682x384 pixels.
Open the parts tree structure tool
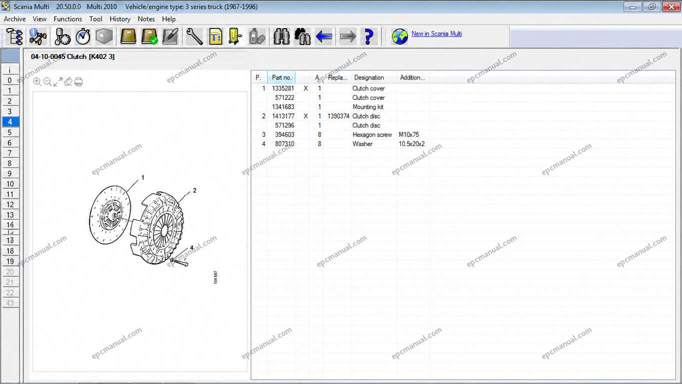point(14,36)
